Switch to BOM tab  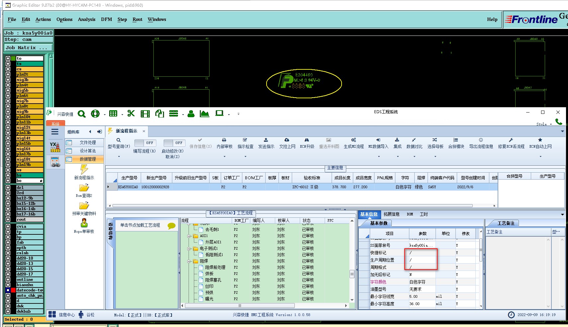(x=410, y=214)
